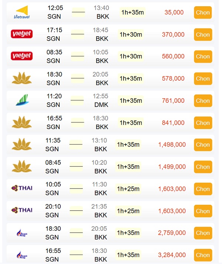Click the route line on 12:05 flight
Viewport: 222px width, 264px height.
point(78,12)
